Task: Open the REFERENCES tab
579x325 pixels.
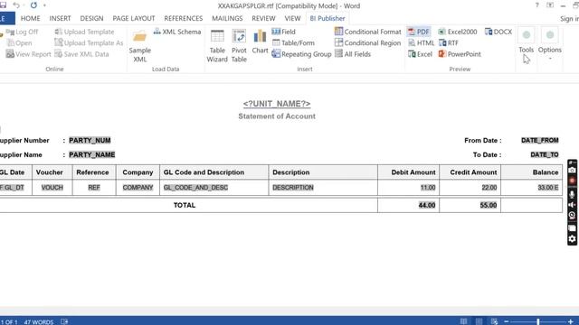Action: point(183,18)
